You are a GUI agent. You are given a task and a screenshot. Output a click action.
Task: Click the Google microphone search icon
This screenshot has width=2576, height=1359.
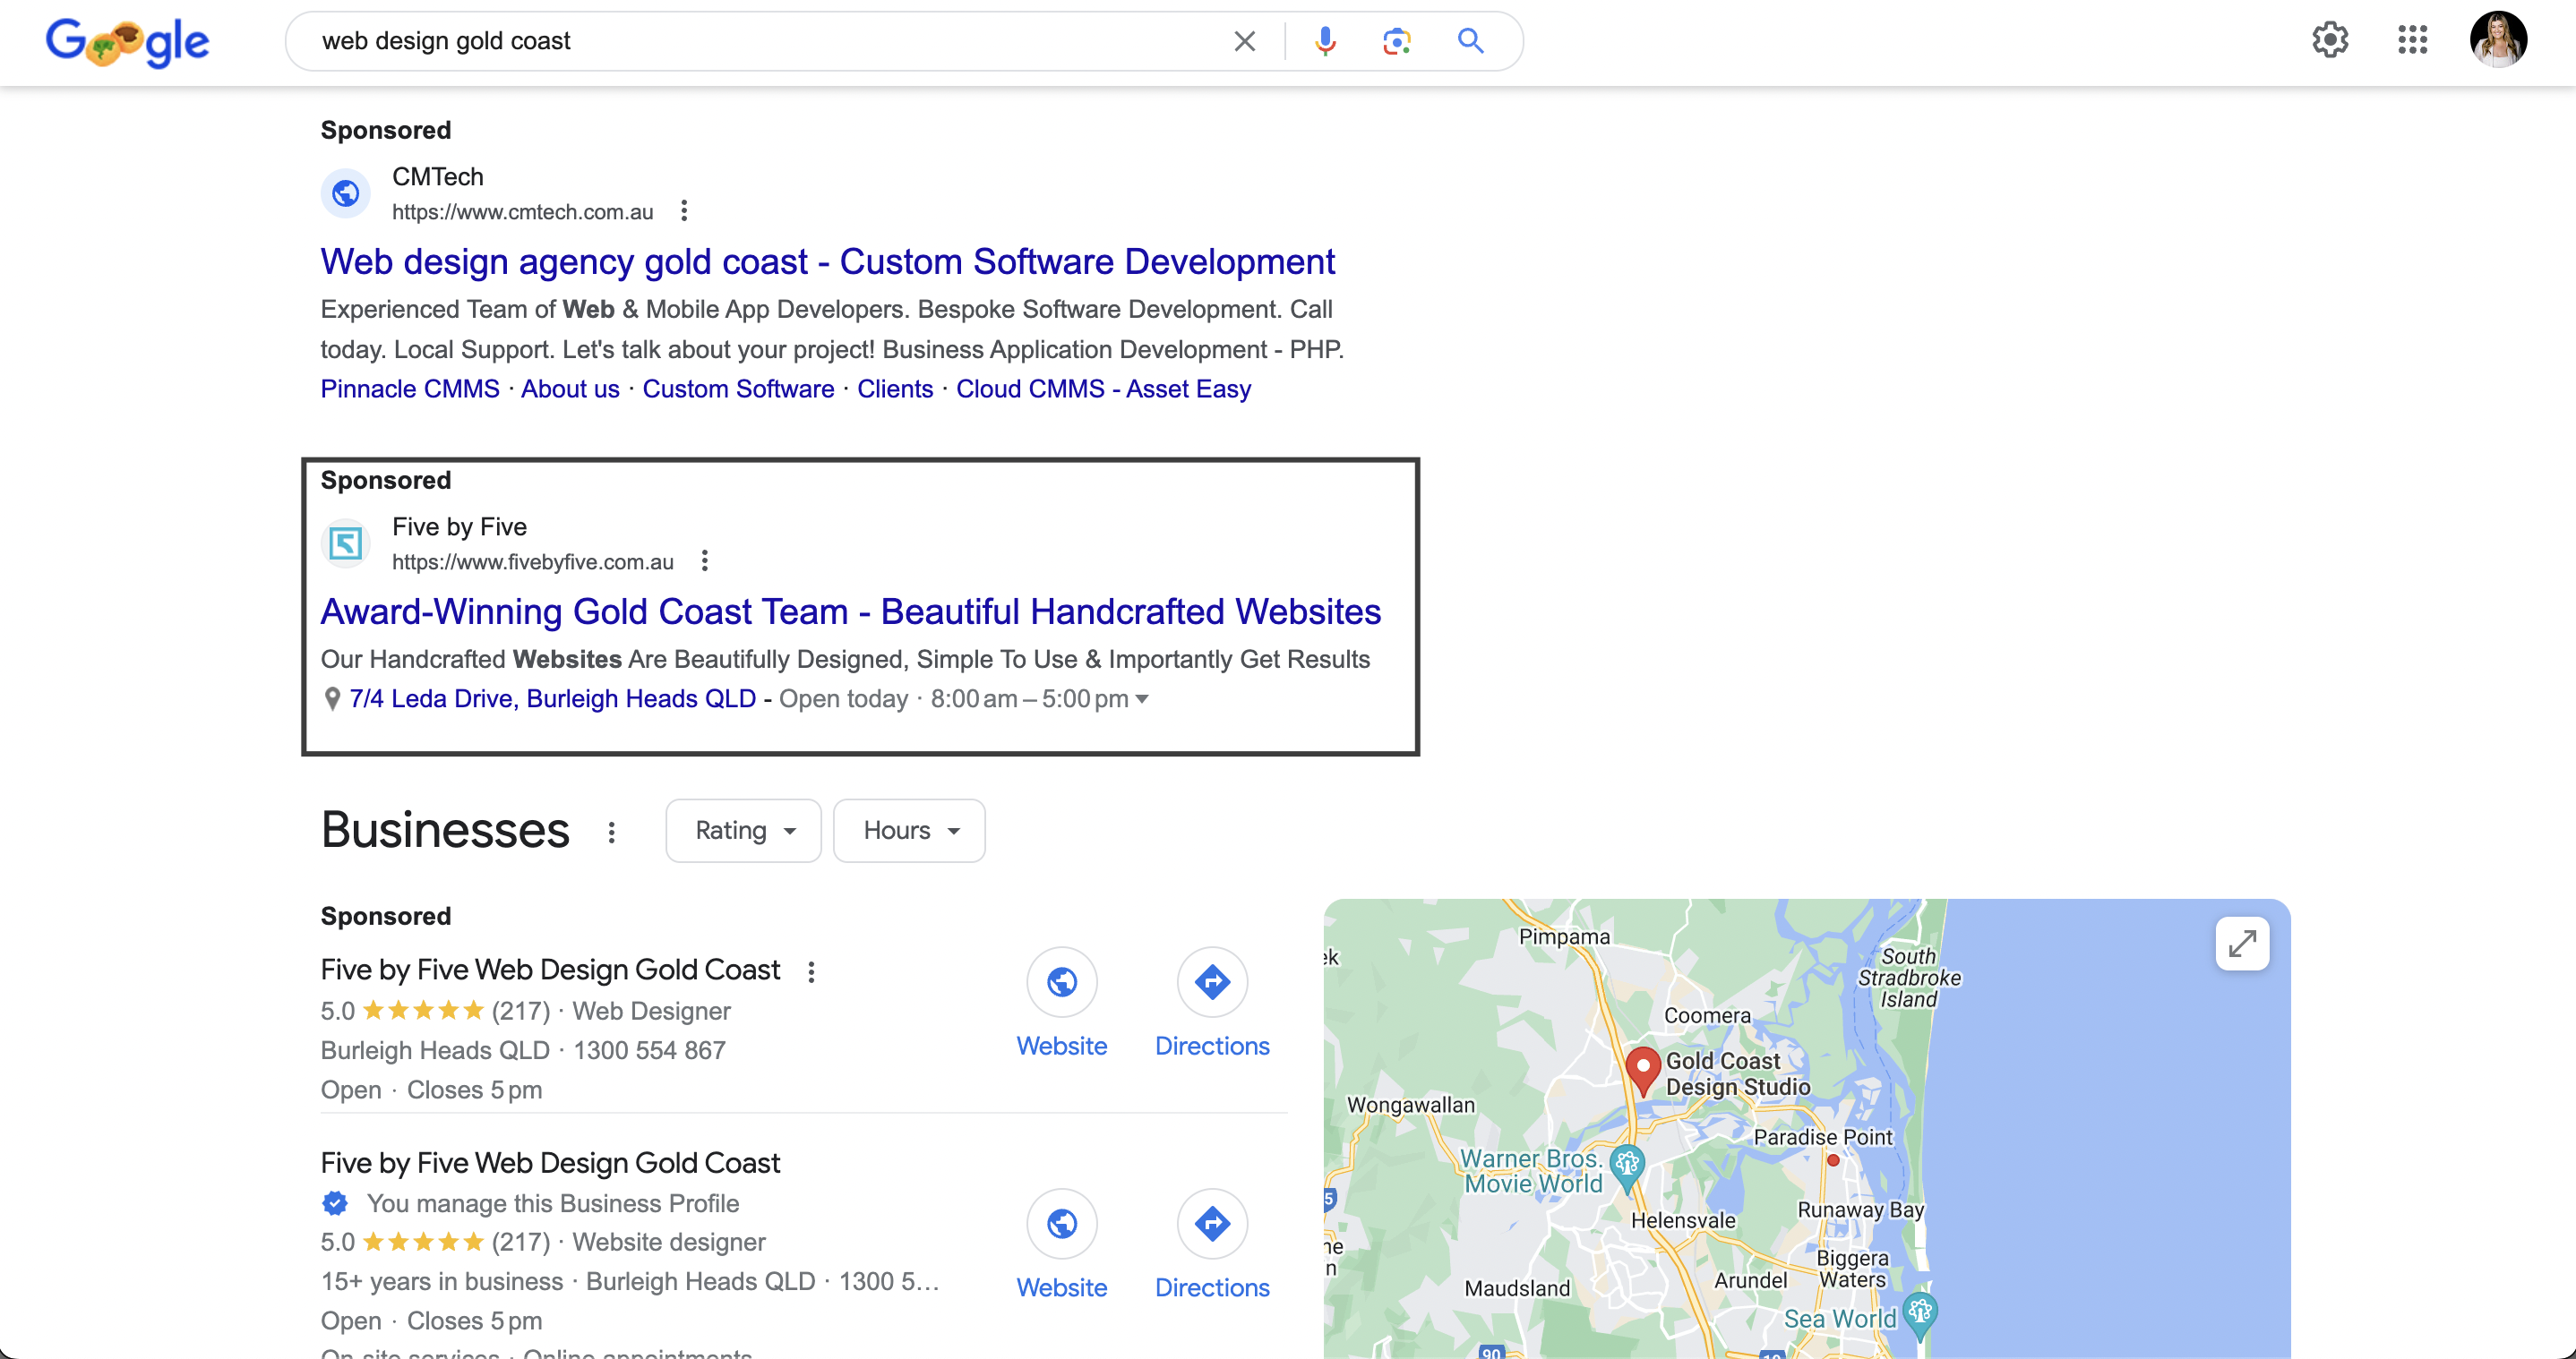[x=1326, y=39]
